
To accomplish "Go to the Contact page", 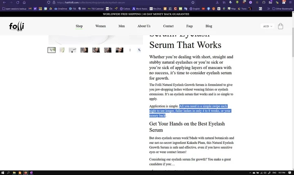I will (168, 26).
